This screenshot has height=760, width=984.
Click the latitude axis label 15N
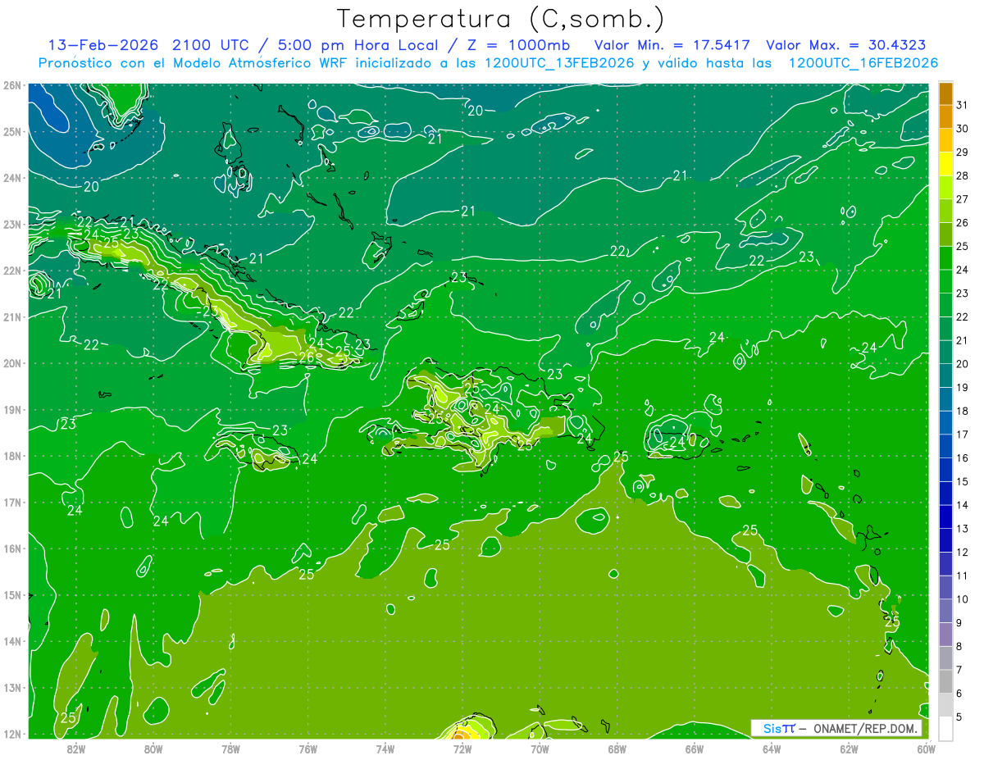(x=11, y=595)
